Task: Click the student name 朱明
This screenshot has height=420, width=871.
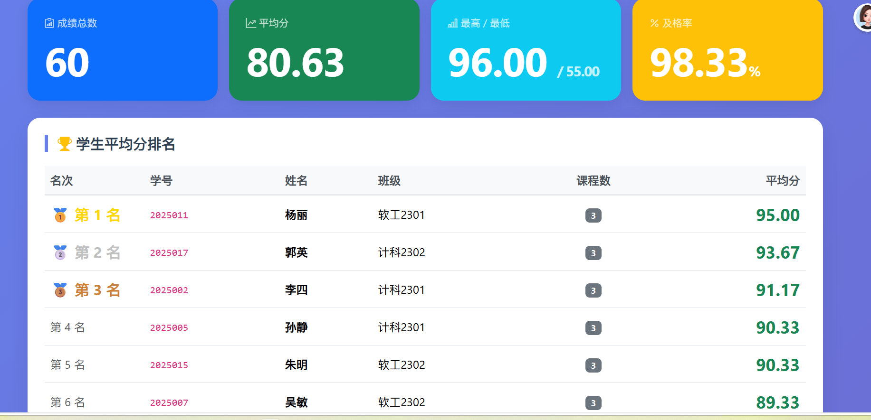Action: coord(297,365)
